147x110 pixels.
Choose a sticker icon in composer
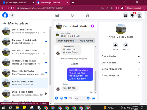(66, 98)
